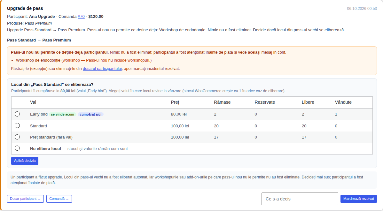Click the Preț standard (fără val) label
The image size is (383, 211).
(51, 137)
